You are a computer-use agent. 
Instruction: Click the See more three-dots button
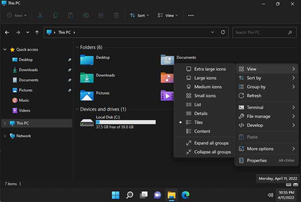point(191,15)
